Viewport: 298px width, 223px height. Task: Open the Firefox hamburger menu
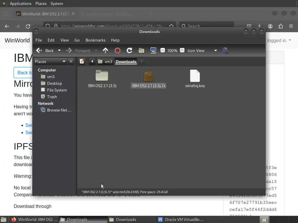click(x=291, y=26)
